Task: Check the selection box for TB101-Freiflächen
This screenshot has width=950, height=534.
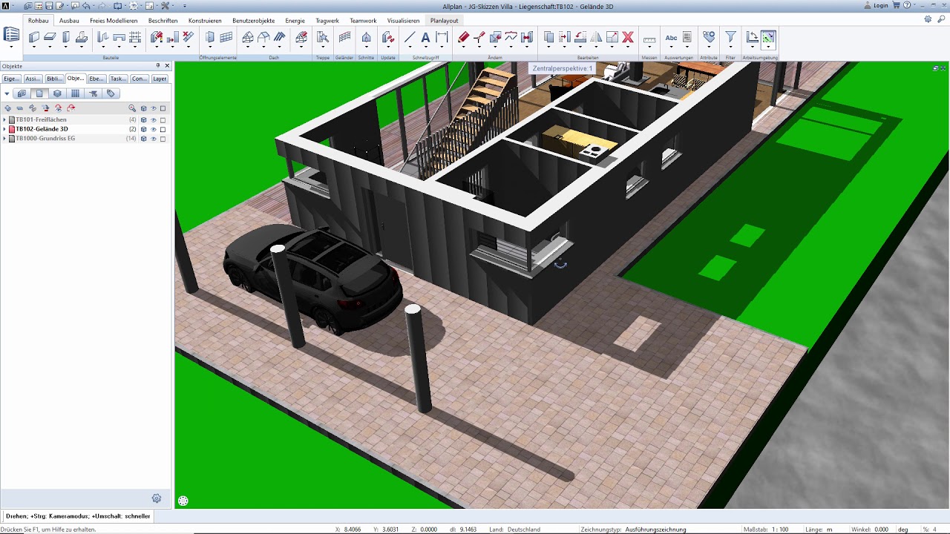Action: (163, 119)
